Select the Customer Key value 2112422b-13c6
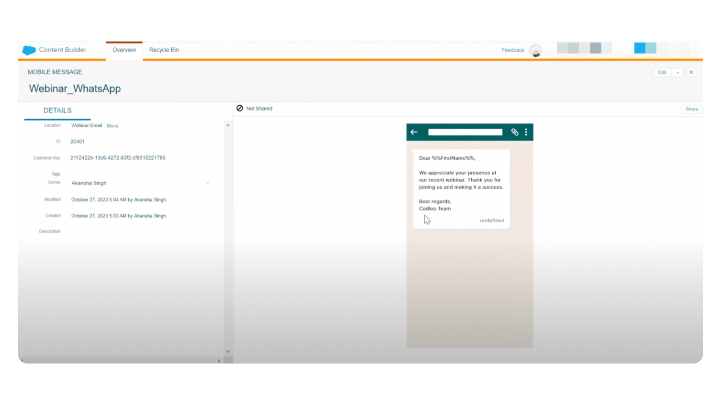721x405 pixels. point(118,157)
